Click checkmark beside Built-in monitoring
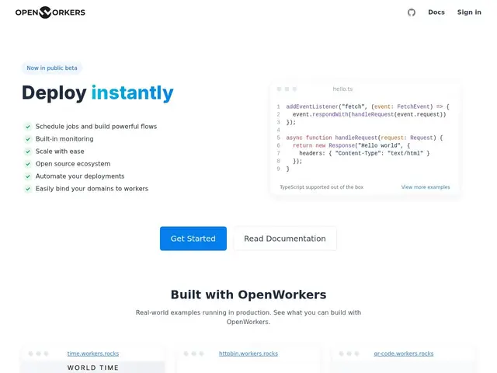Viewport: 497px width, 373px height. click(x=28, y=139)
